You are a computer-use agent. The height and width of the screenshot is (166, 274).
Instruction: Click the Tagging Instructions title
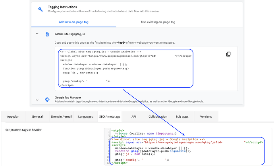tap(62, 7)
